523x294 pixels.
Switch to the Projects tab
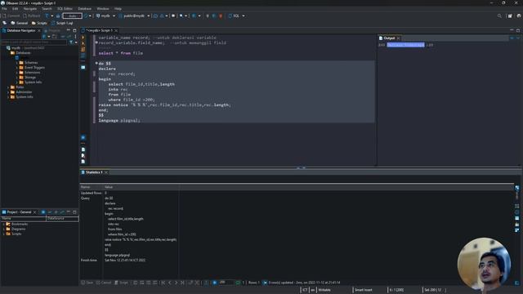click(x=52, y=30)
